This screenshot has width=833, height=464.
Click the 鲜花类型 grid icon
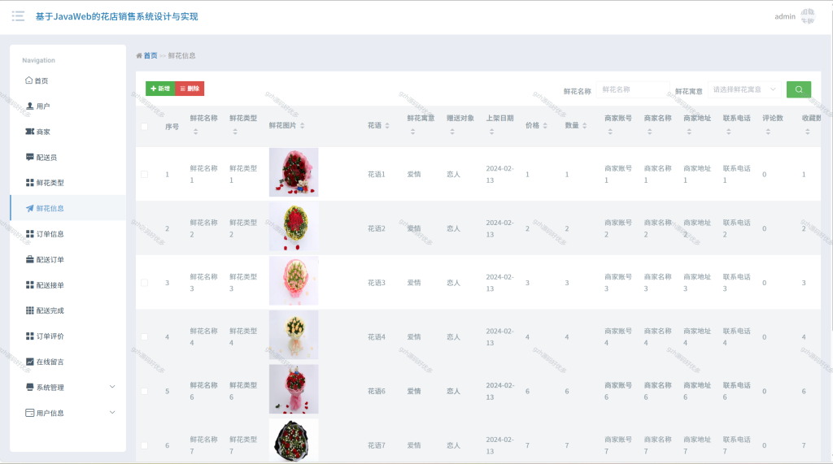pyautogui.click(x=30, y=182)
